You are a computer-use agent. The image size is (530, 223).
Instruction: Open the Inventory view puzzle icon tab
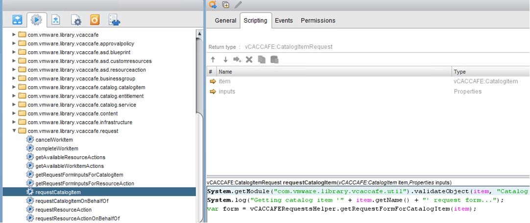(114, 20)
